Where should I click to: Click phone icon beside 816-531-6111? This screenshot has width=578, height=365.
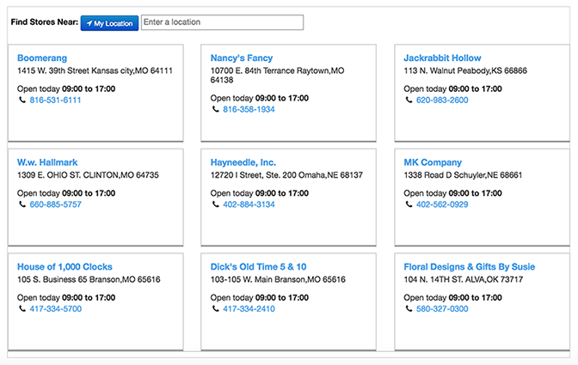coord(22,100)
